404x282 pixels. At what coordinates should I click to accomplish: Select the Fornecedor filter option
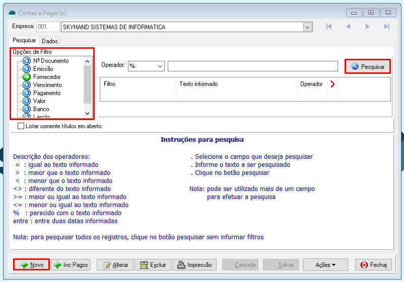tap(46, 77)
